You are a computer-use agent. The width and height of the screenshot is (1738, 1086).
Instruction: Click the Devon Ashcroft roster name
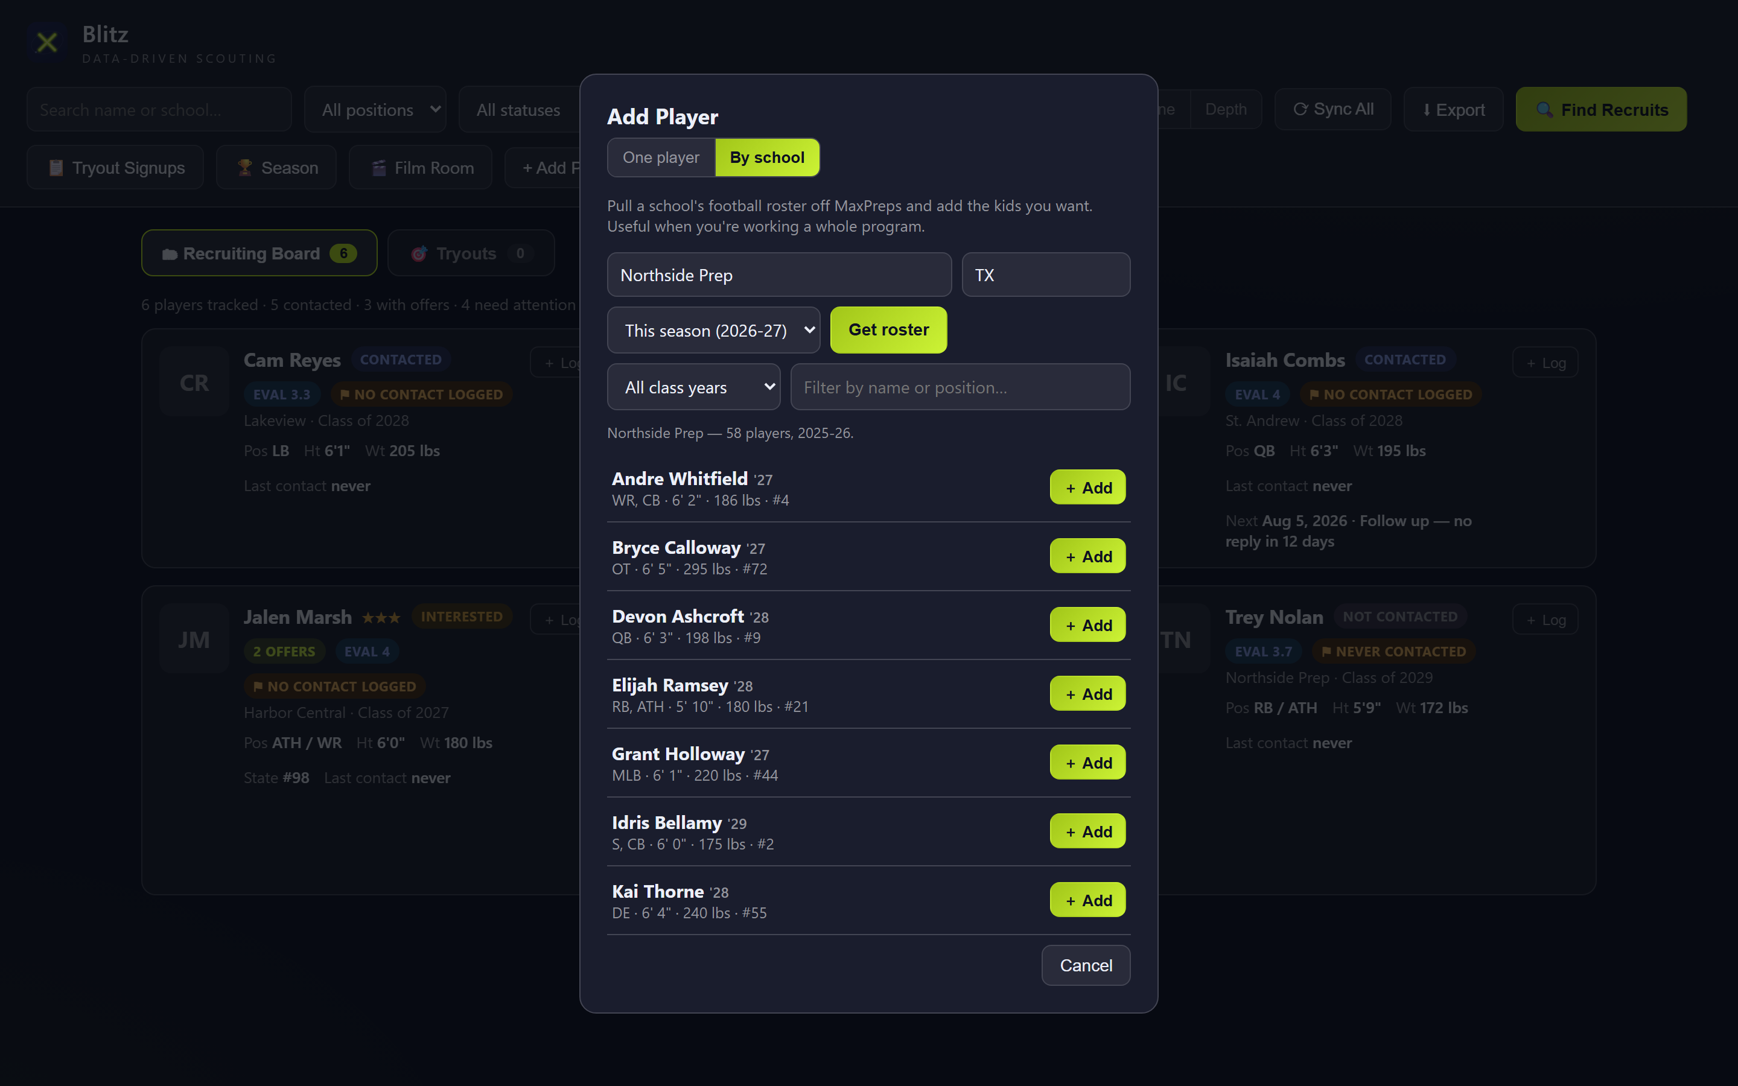click(x=678, y=616)
